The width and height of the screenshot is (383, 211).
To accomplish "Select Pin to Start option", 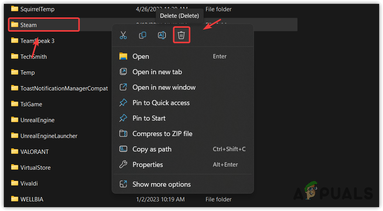I will click(x=149, y=118).
